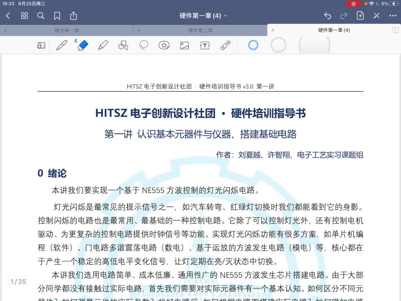Image resolution: width=401 pixels, height=301 pixels.
Task: Toggle read-only mode with the crossed pencil icon
Action: point(376,16)
